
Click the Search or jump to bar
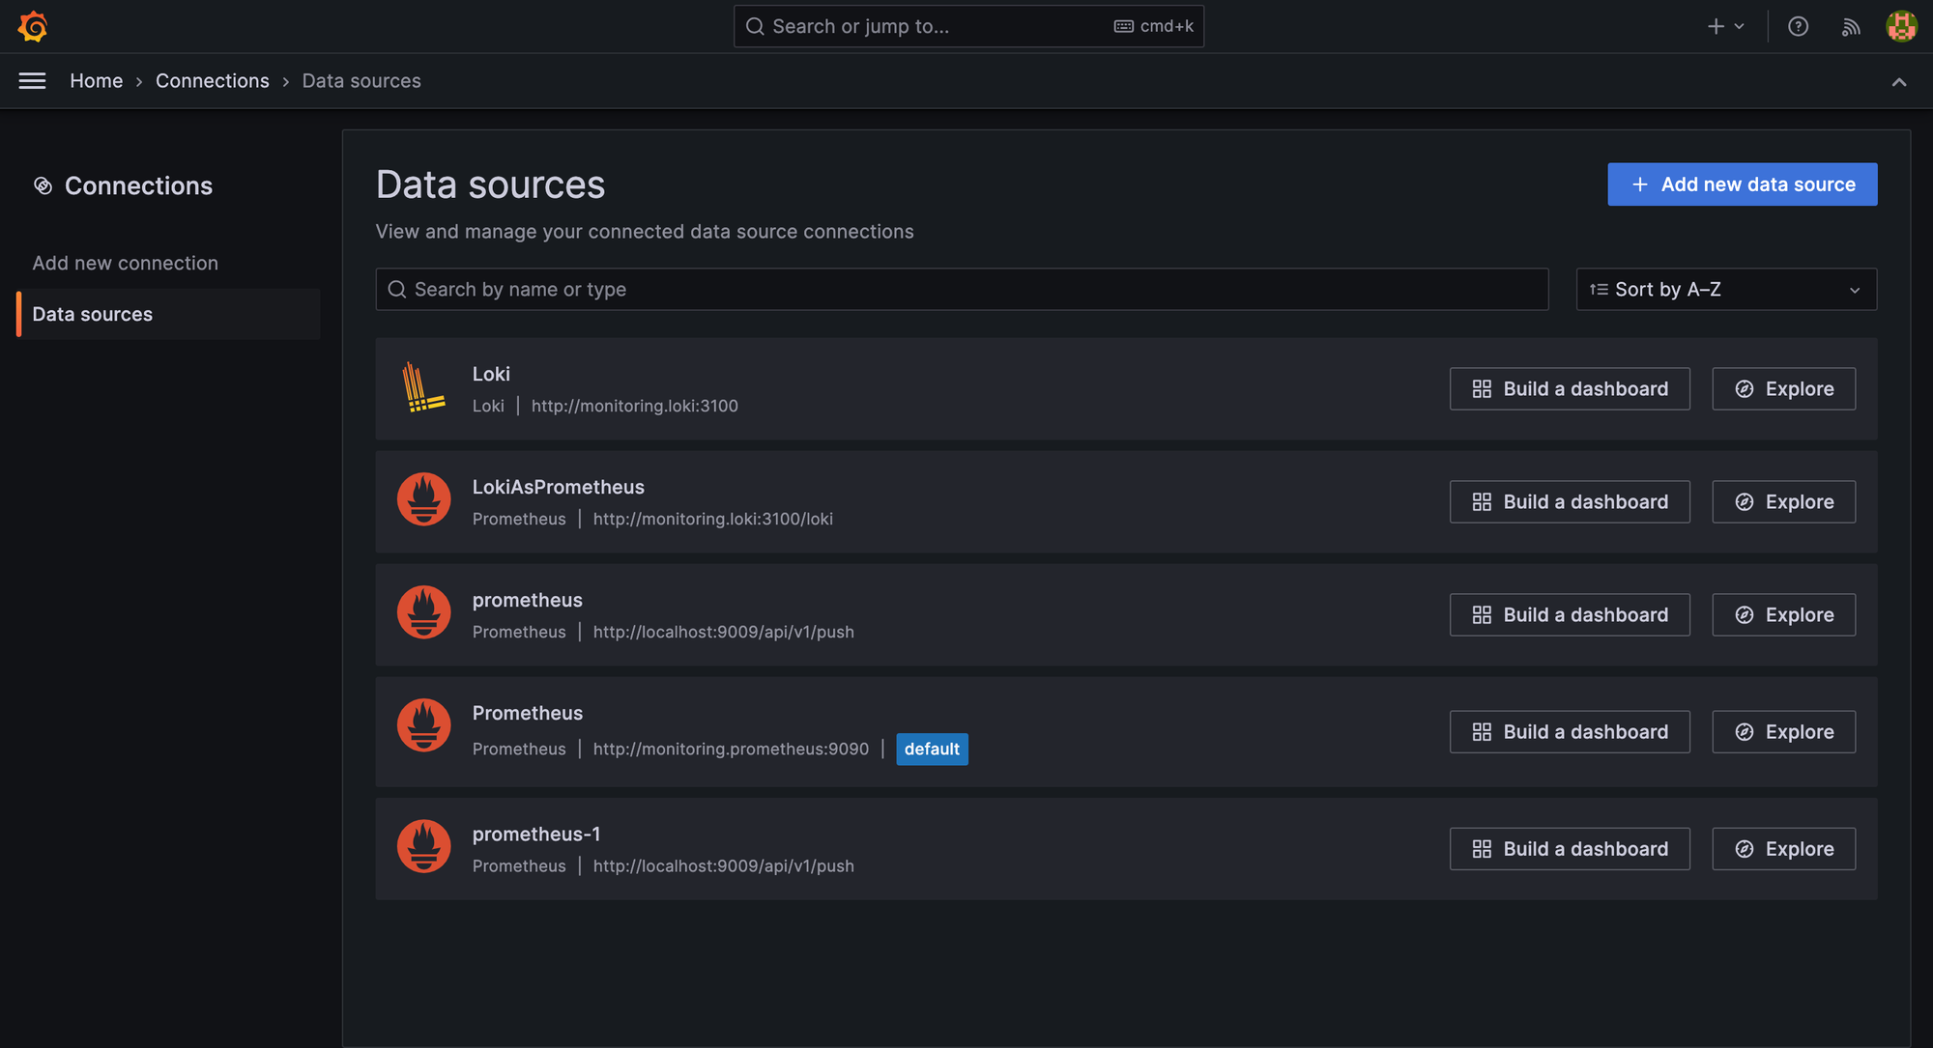(x=968, y=26)
